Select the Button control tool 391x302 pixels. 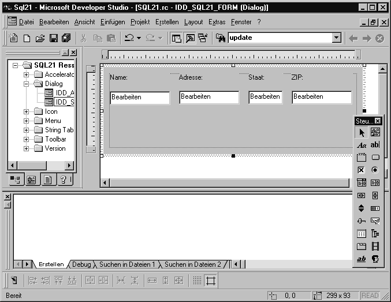pos(375,158)
